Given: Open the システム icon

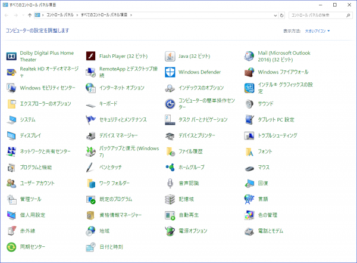Looking at the screenshot, I should (11, 120).
